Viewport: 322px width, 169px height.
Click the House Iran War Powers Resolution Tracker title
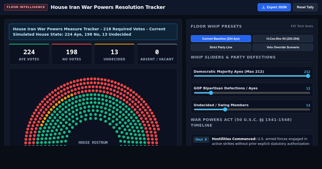pyautogui.click(x=108, y=7)
